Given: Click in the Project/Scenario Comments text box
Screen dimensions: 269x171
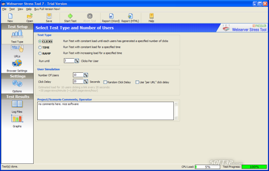Looking at the screenshot, I should [x=105, y=111].
